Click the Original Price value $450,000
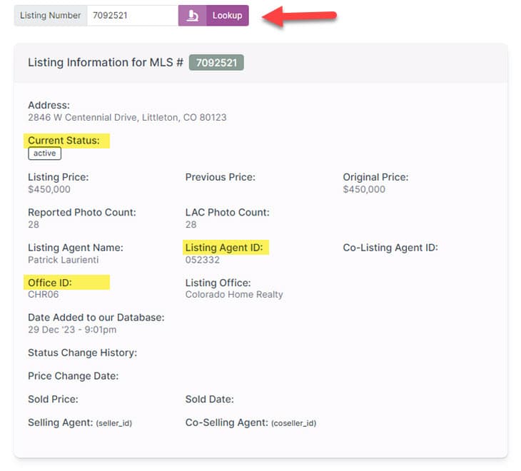 pos(364,189)
